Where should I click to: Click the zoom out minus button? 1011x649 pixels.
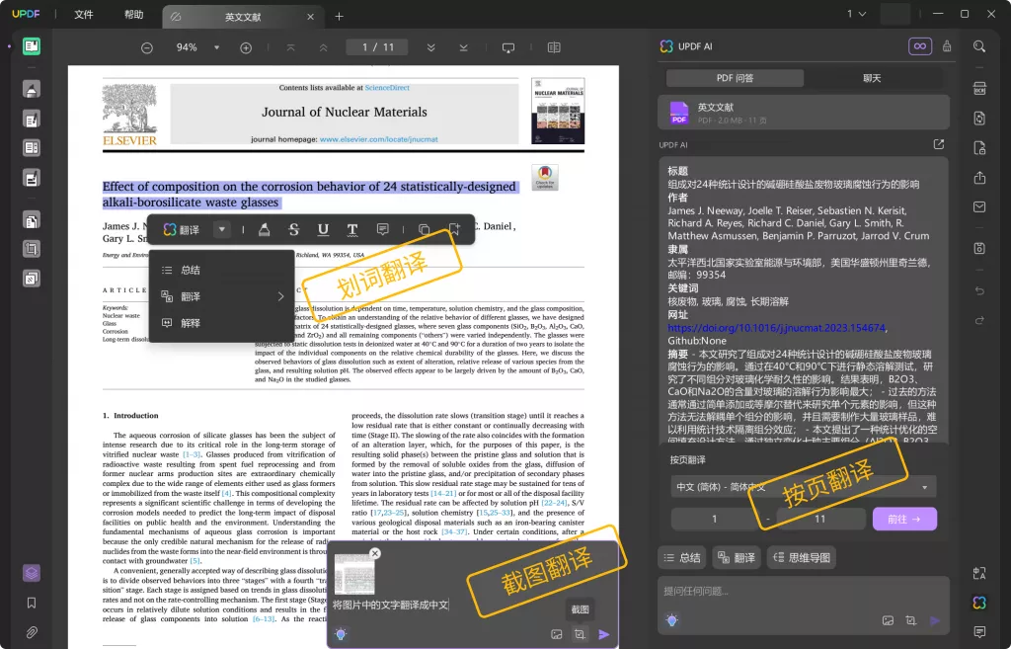tap(147, 47)
